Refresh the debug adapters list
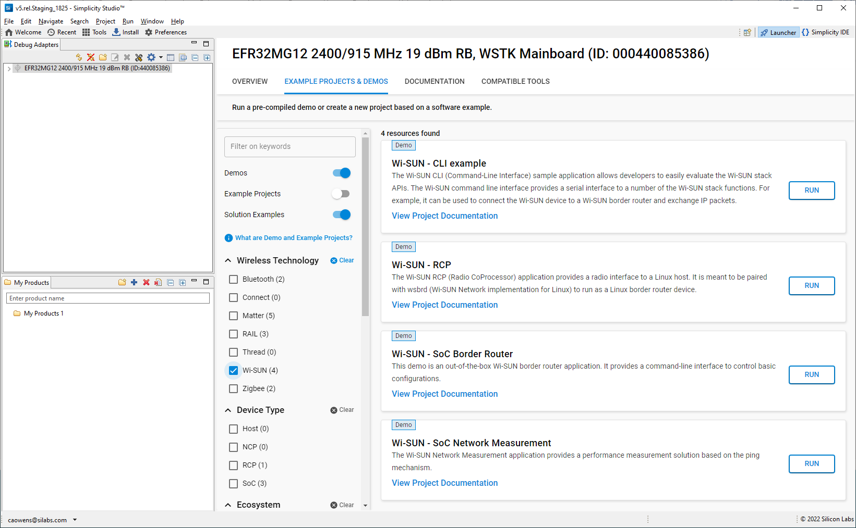The image size is (856, 528). (x=79, y=57)
